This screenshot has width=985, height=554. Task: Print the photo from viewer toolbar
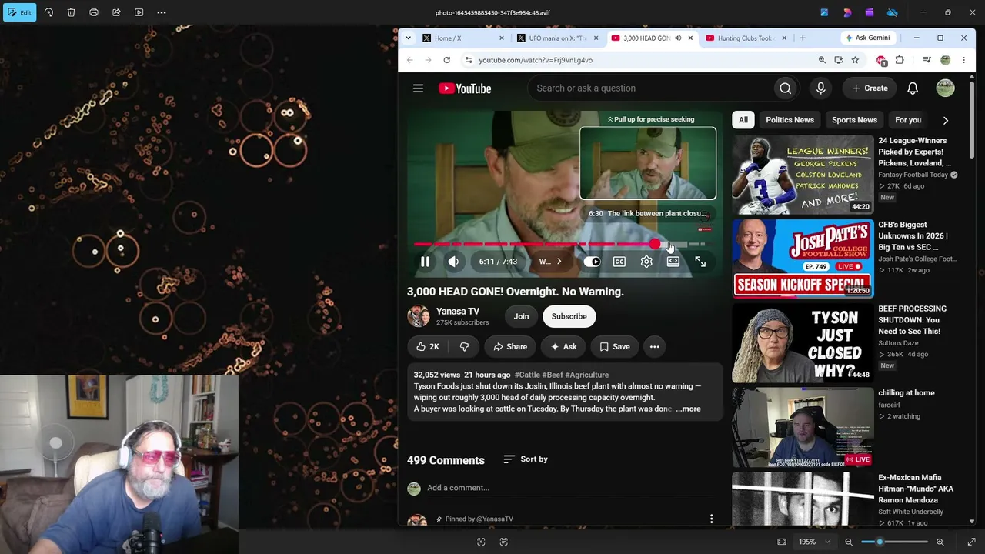coord(94,12)
